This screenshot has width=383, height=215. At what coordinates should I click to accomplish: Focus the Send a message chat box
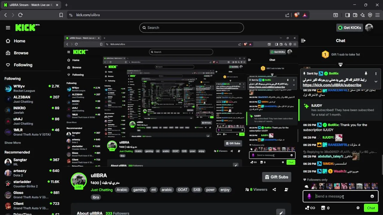pos(341,196)
